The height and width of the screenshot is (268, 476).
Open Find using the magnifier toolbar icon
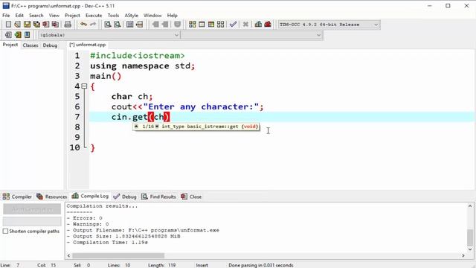click(108, 25)
